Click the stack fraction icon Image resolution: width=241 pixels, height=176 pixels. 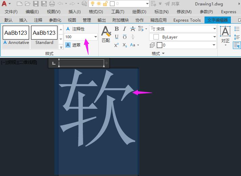tap(133, 37)
